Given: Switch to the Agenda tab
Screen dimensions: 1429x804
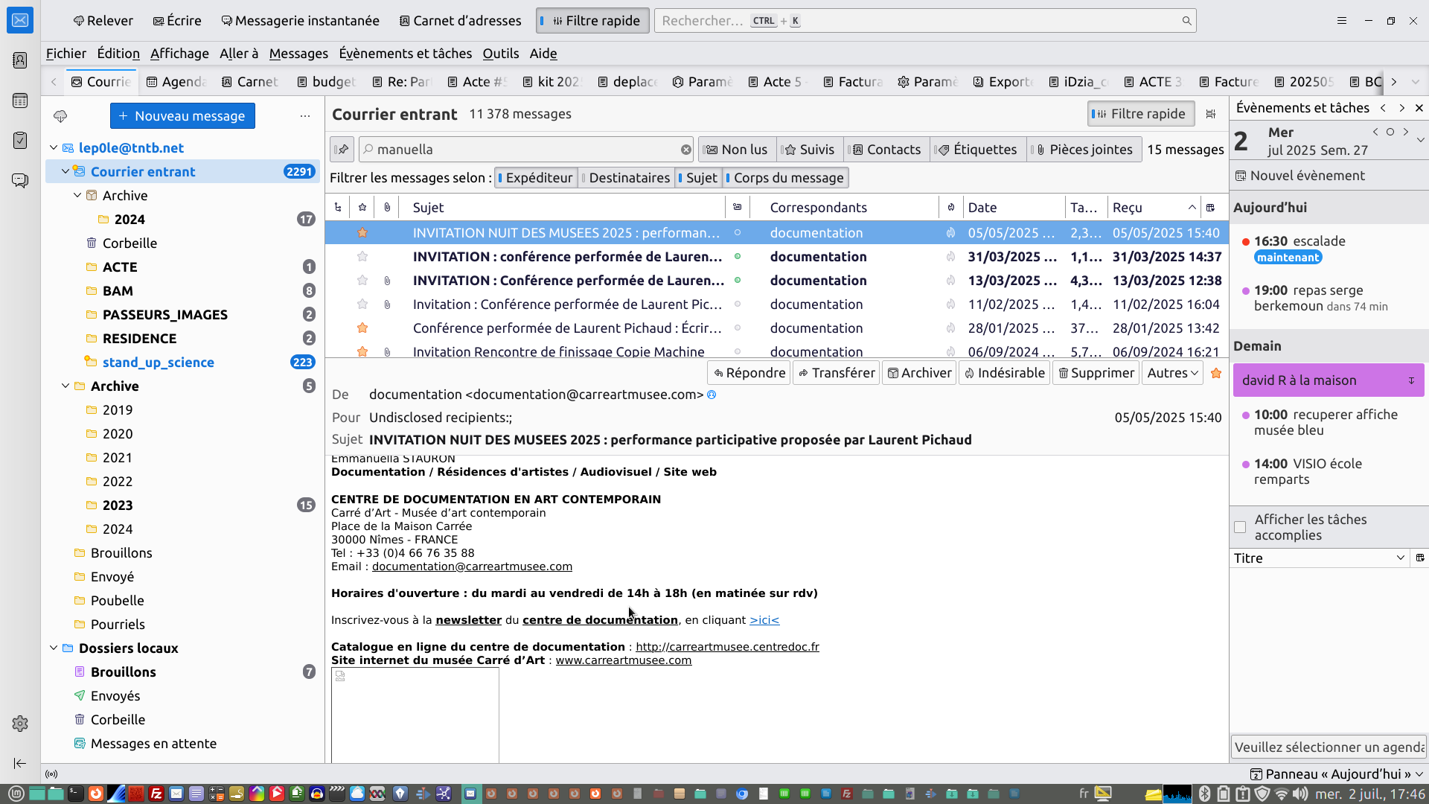Looking at the screenshot, I should 176,82.
